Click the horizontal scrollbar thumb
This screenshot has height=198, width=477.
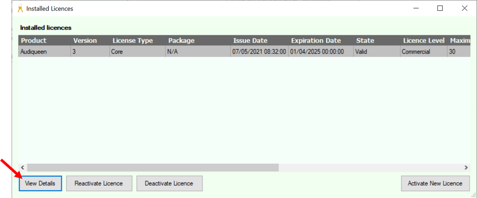(153, 167)
